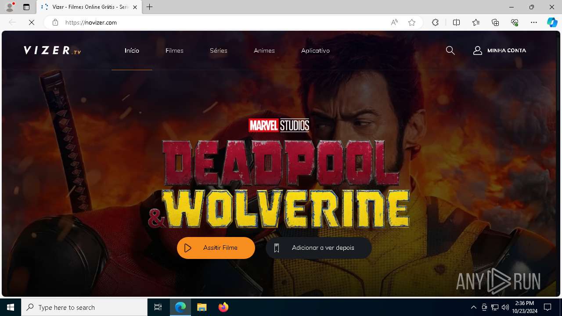Open the Windows Start menu
Viewport: 562px width, 316px height.
point(11,307)
